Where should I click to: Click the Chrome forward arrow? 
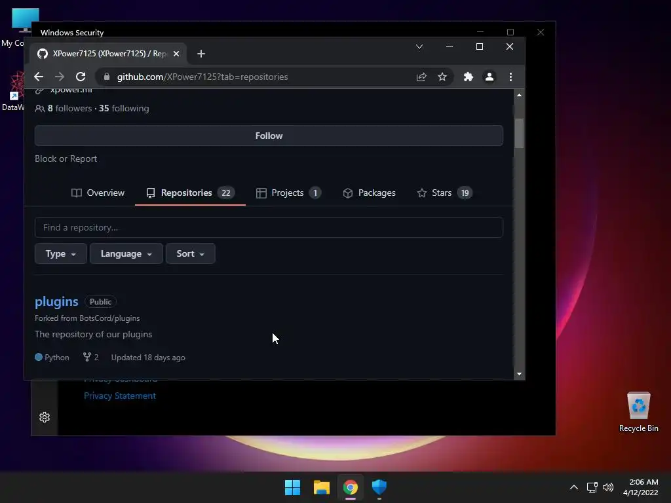[x=60, y=77]
